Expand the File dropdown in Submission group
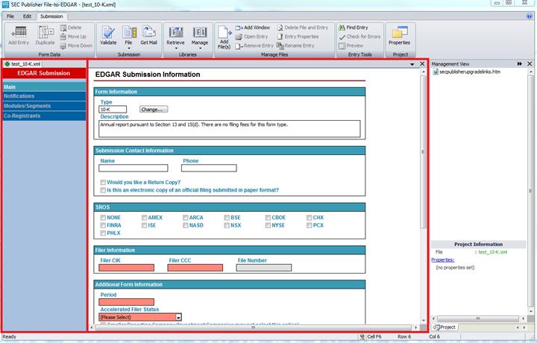Viewport: 537px width, 343px height. tap(128, 48)
